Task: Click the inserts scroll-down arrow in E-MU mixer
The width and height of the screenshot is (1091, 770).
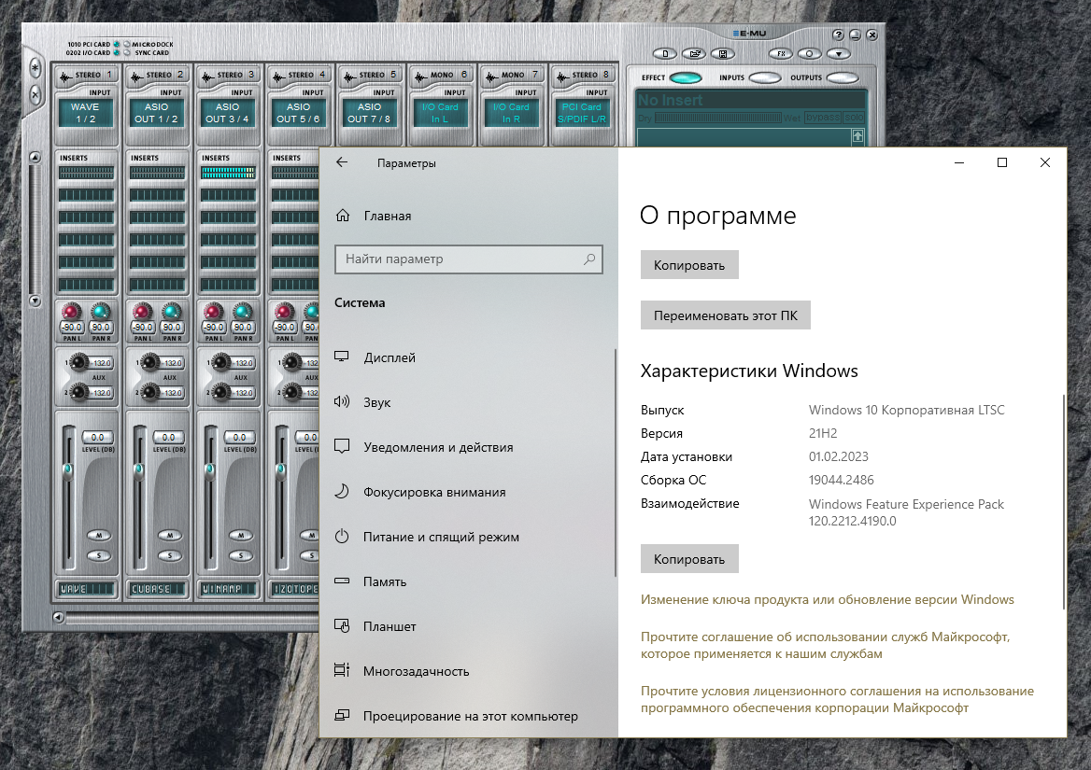Action: coord(35,301)
